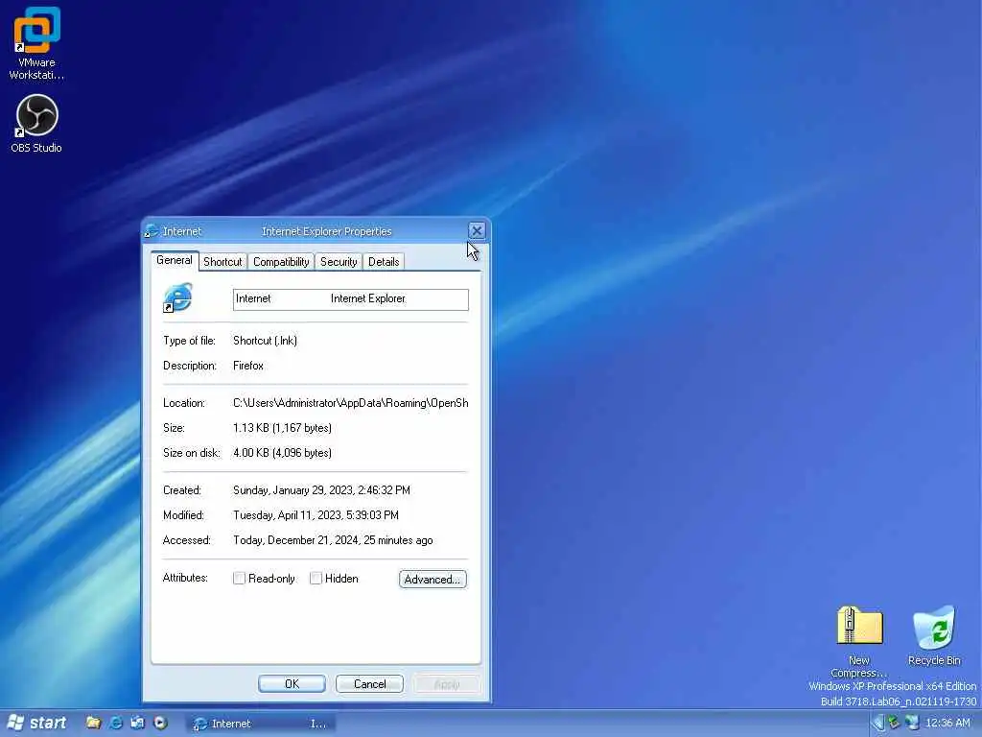Click the '1.13 KB (1,167 bytes)' size value
The height and width of the screenshot is (737, 982).
coord(283,428)
